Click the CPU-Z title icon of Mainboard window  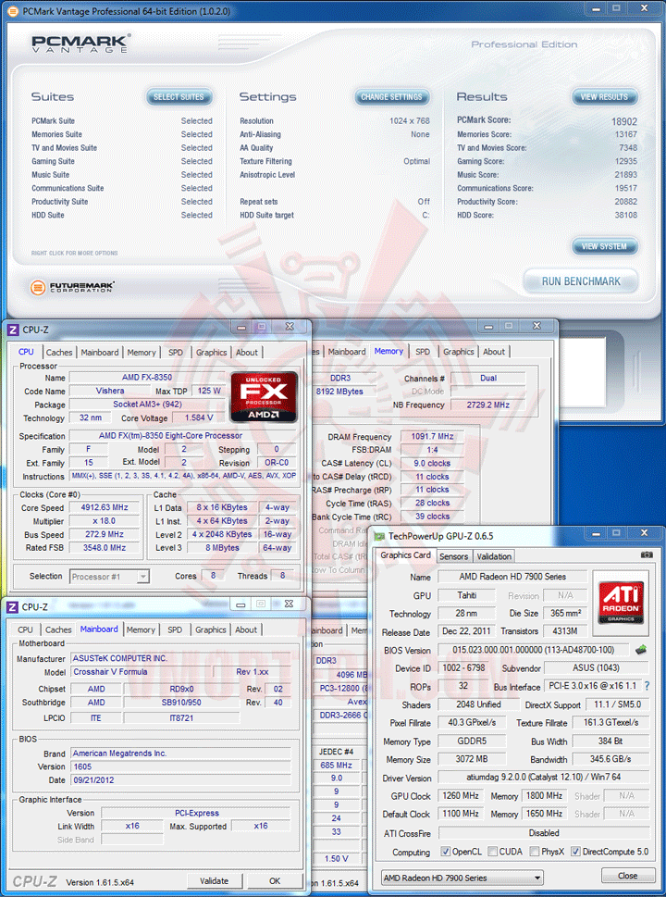click(x=13, y=607)
